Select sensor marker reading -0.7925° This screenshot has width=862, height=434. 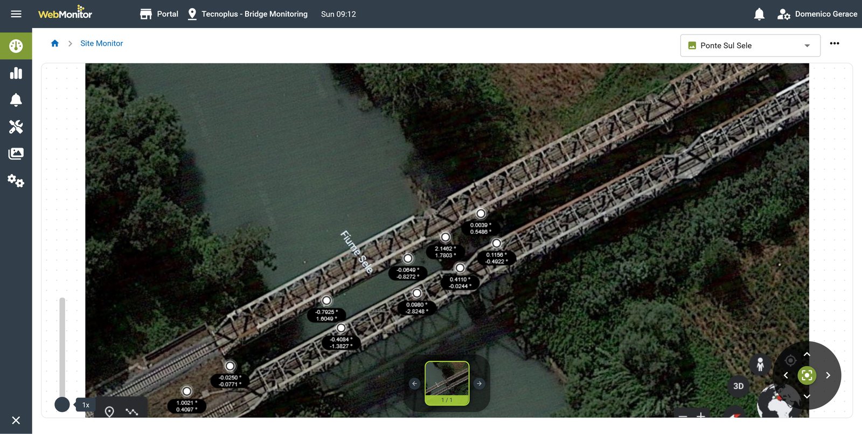tap(326, 300)
